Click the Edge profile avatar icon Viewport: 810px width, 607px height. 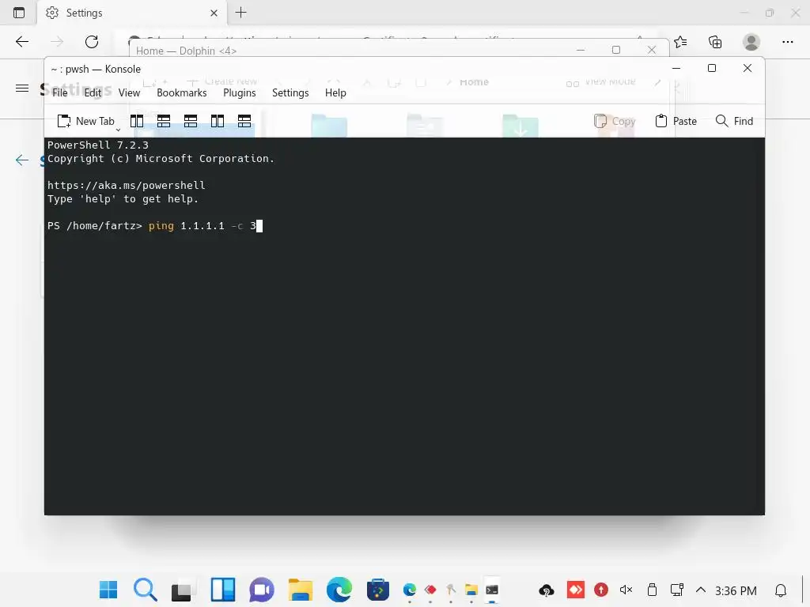click(x=751, y=42)
